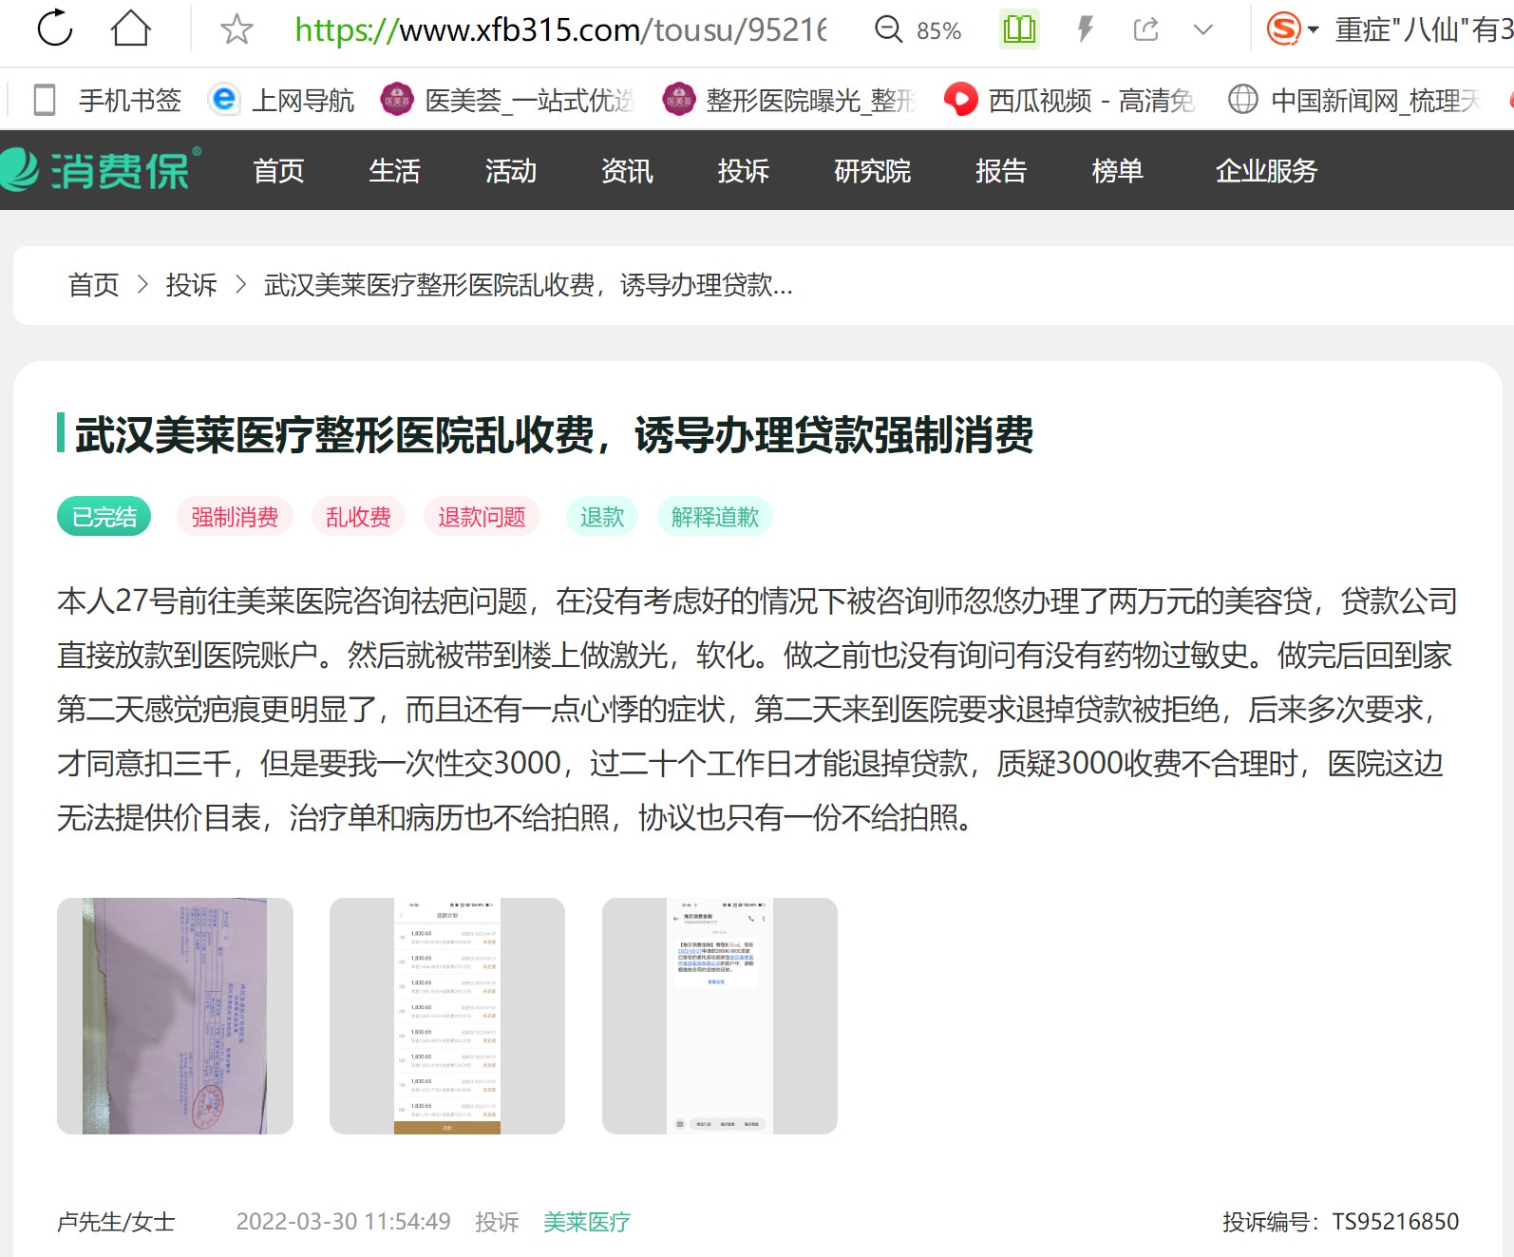Click the 退款 tag

(x=602, y=517)
